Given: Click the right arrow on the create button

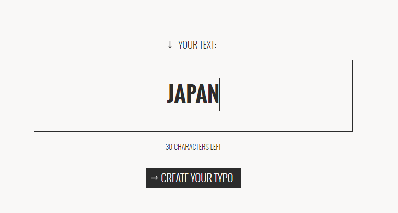Looking at the screenshot, I should pyautogui.click(x=154, y=177).
